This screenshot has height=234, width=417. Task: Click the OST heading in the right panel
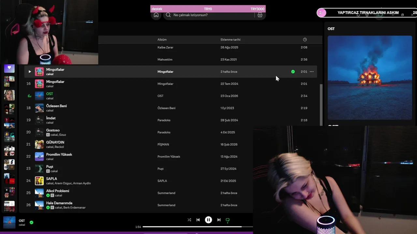tap(331, 29)
